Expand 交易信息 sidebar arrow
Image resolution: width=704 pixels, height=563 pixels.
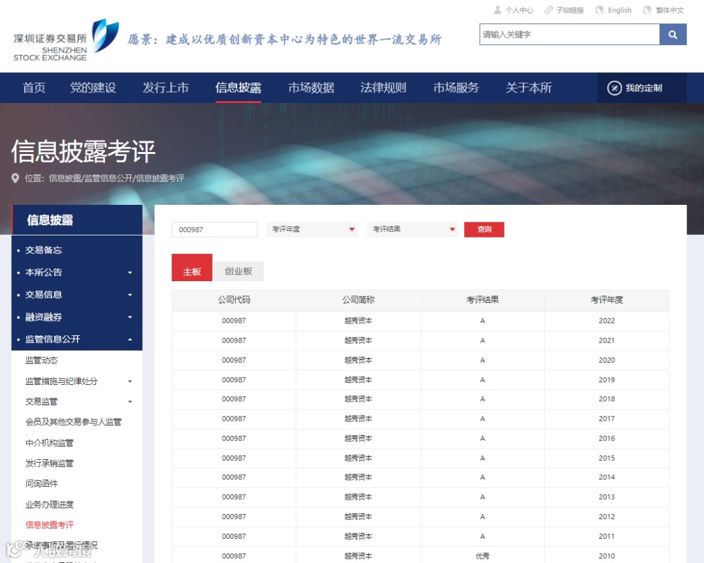(x=130, y=295)
